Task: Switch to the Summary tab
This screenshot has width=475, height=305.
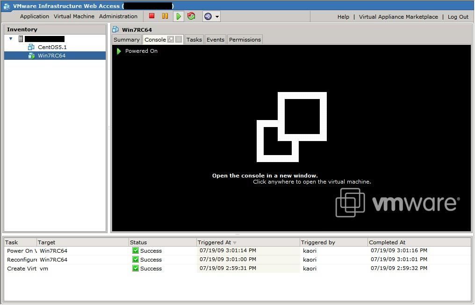Action: 126,40
